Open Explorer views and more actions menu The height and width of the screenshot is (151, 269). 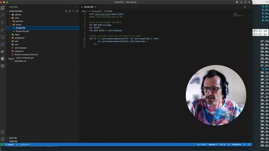(x=76, y=7)
